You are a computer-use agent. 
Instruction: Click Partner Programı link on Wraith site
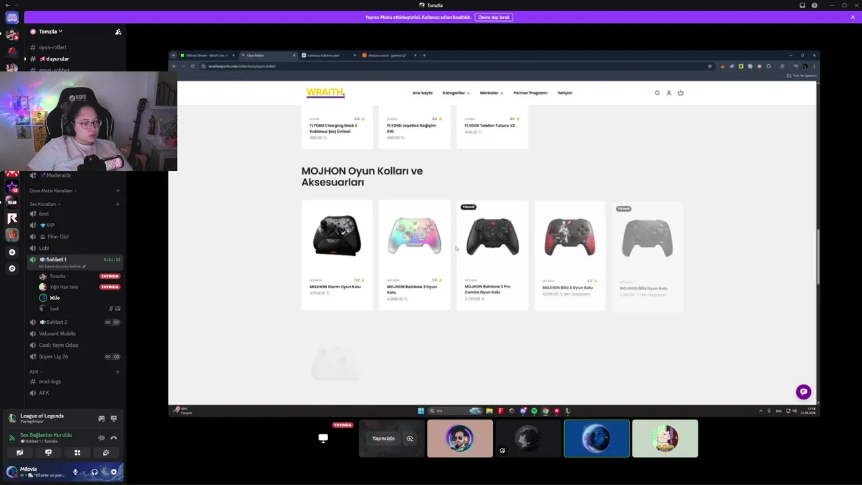tap(530, 93)
